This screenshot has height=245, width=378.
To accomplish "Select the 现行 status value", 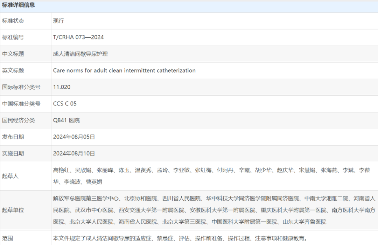I will tap(58, 21).
